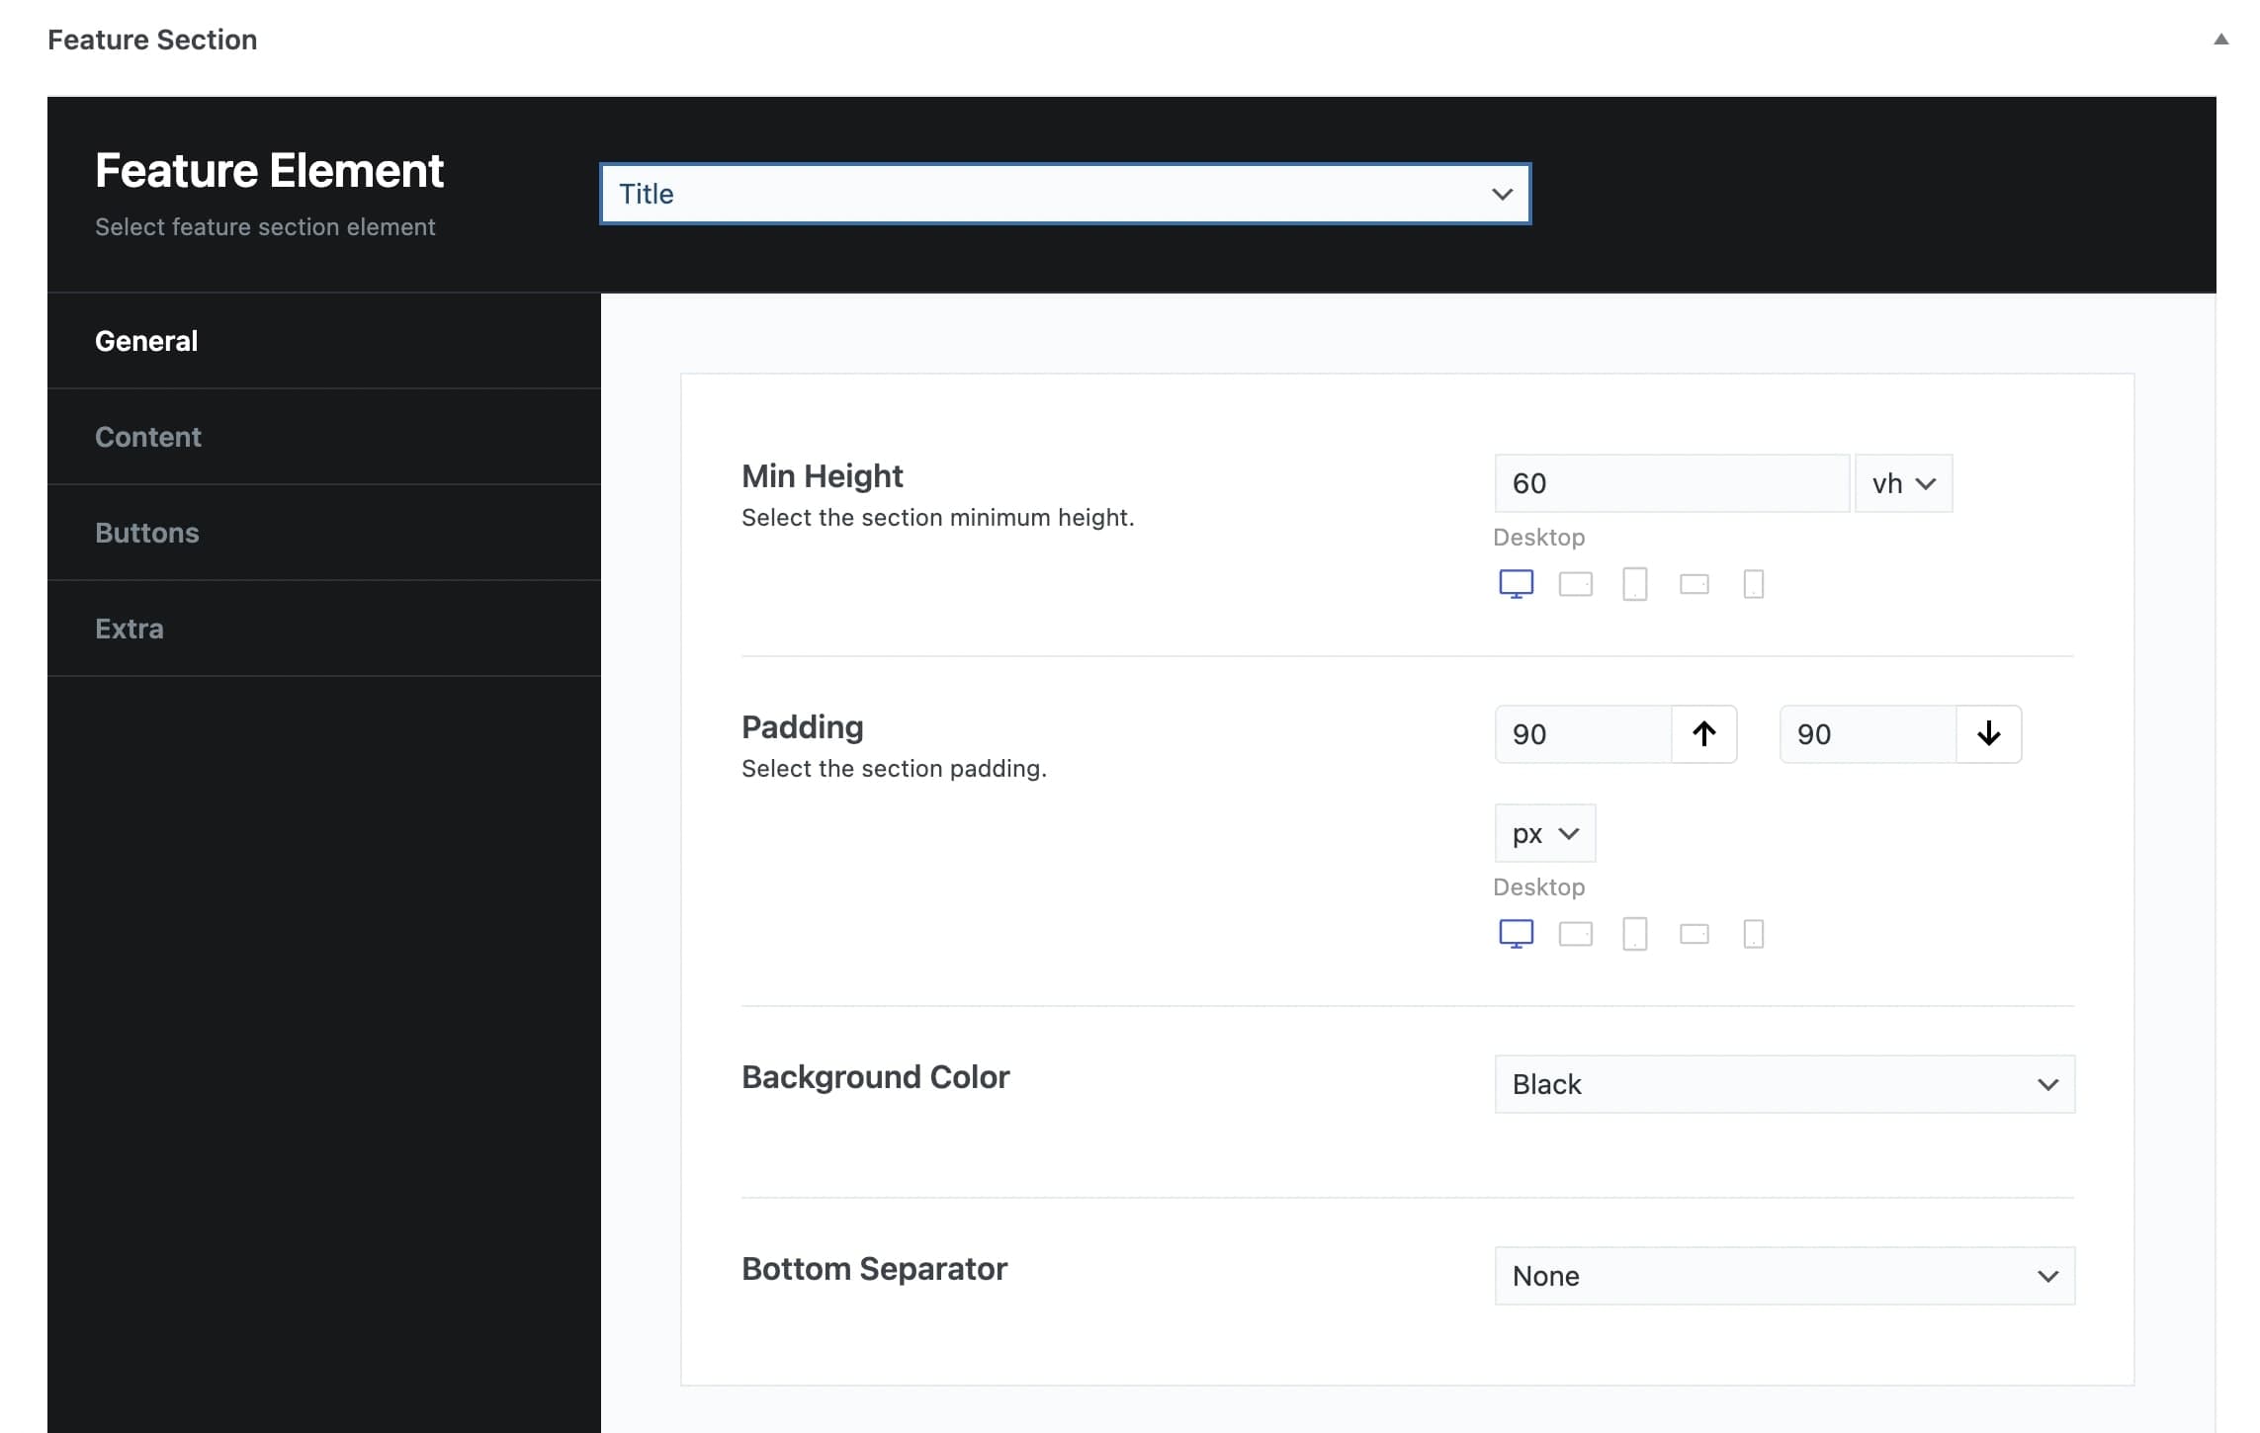Viewport: 2260px width, 1433px height.
Task: Click the Feature Element heading
Action: pyautogui.click(x=269, y=170)
